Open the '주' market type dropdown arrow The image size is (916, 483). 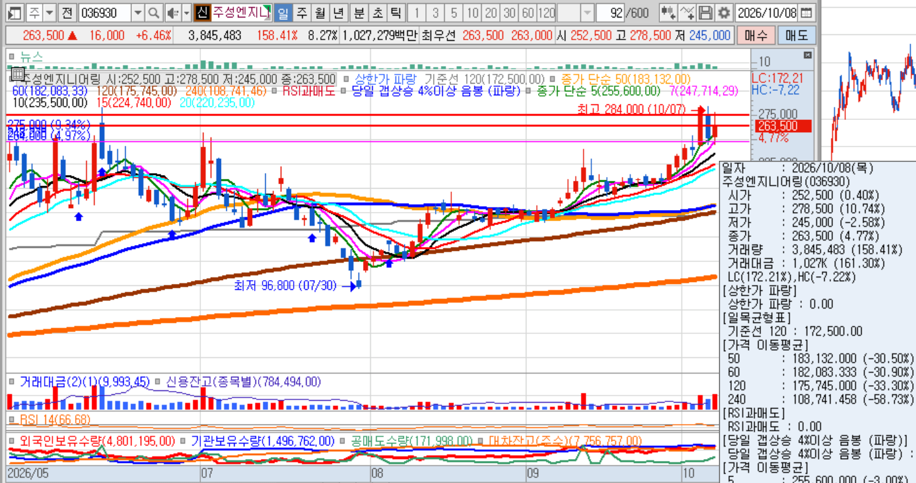[49, 12]
